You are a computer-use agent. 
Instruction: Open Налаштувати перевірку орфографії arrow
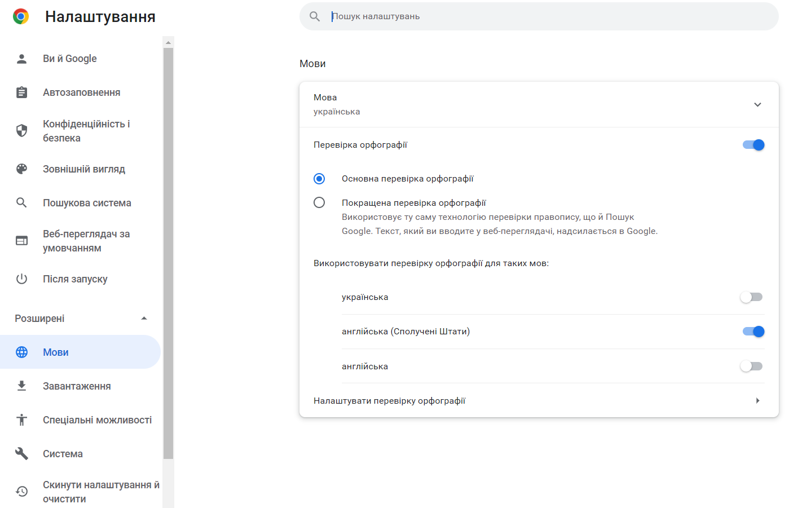[757, 400]
